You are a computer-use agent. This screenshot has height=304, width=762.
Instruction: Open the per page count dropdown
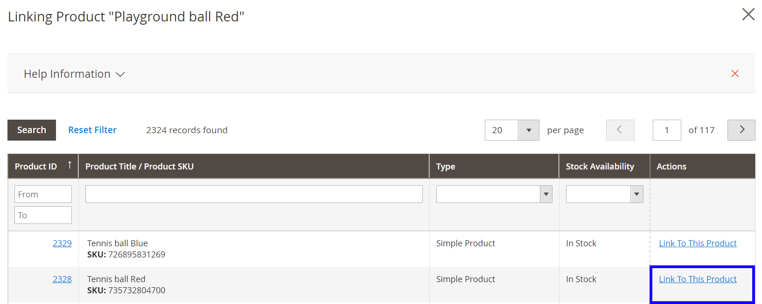coord(528,130)
